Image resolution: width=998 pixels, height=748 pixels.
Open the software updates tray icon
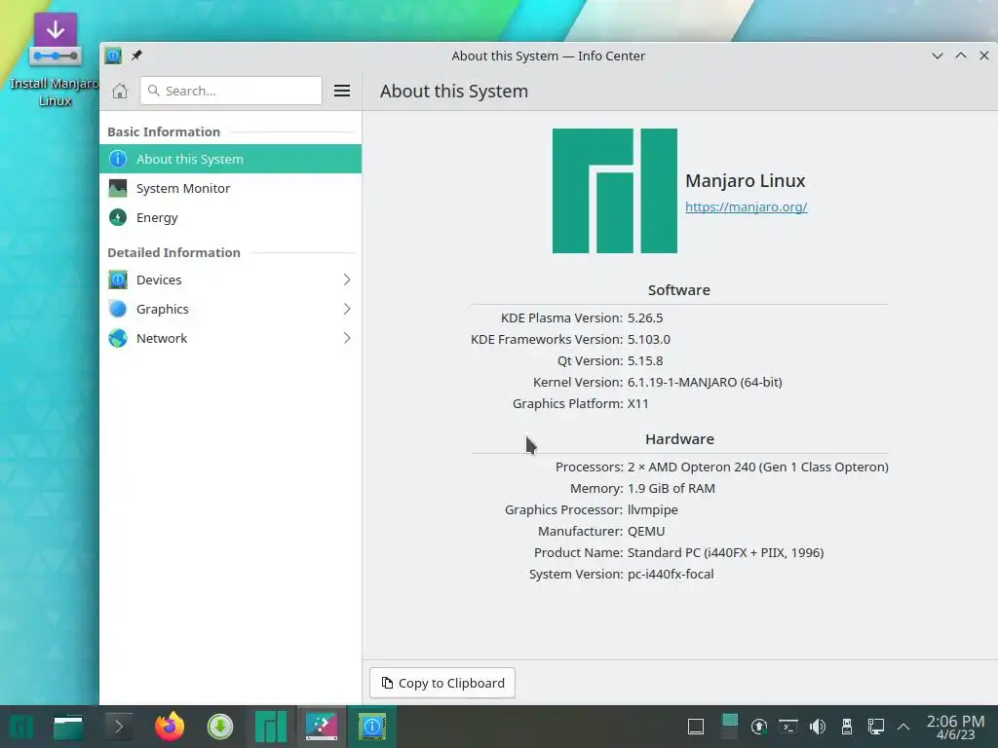click(758, 727)
